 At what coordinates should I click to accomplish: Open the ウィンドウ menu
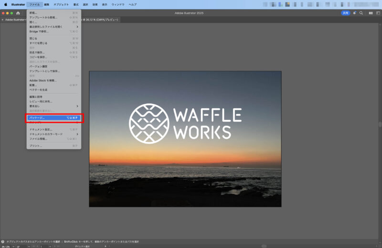coord(118,4)
